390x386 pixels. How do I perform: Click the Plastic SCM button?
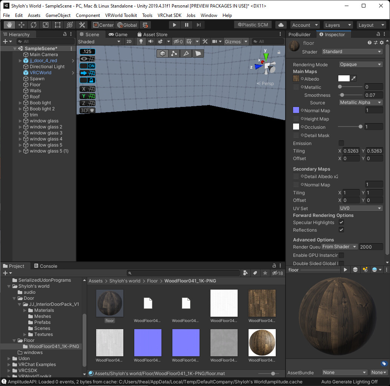coord(253,24)
